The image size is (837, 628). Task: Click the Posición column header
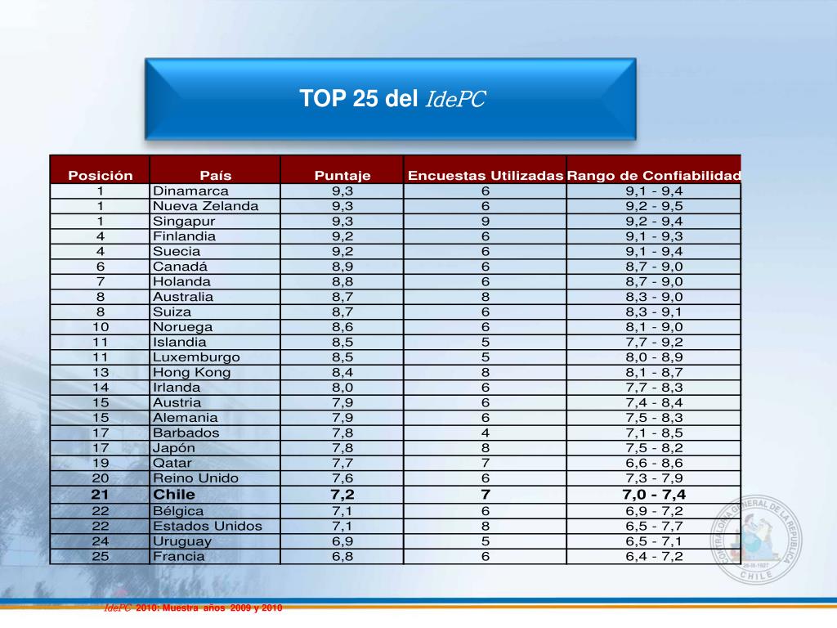point(101,174)
